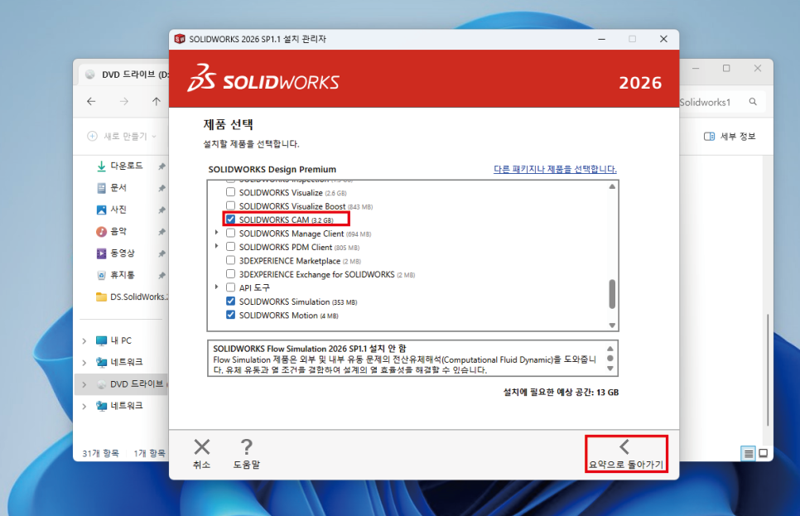Open 새로 만들기 menu in File Explorer

(122, 137)
